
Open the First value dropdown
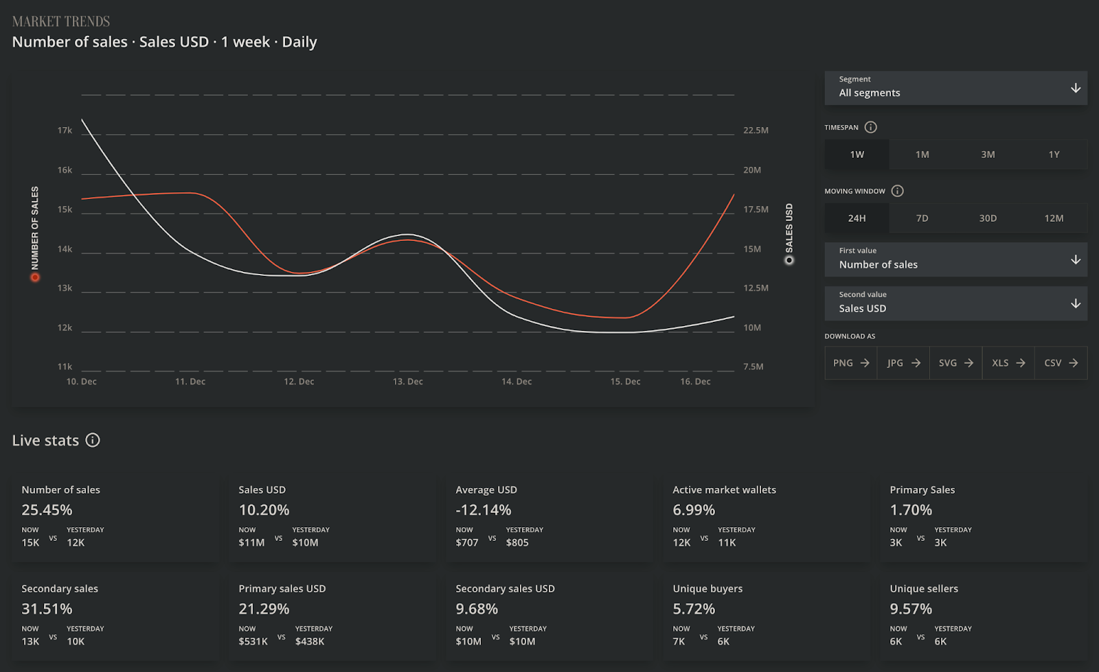tap(955, 259)
